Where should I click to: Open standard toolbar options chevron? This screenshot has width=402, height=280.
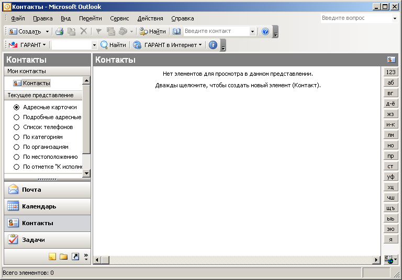point(275,31)
